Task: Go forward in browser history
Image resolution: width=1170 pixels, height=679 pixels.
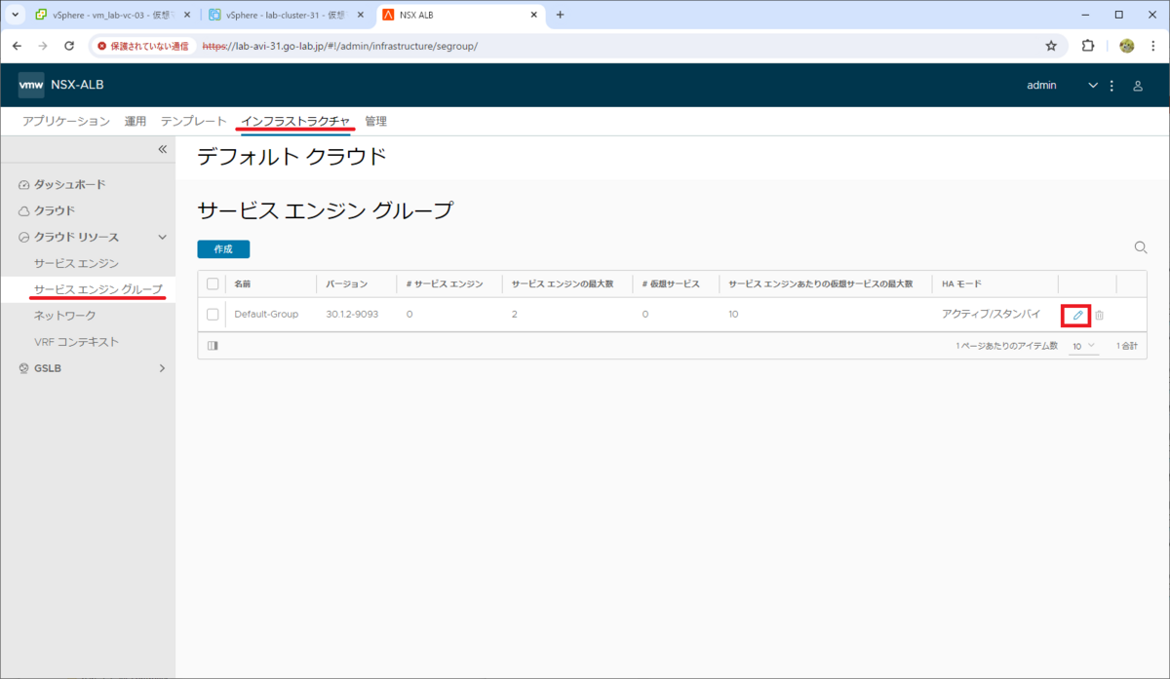Action: [x=43, y=46]
